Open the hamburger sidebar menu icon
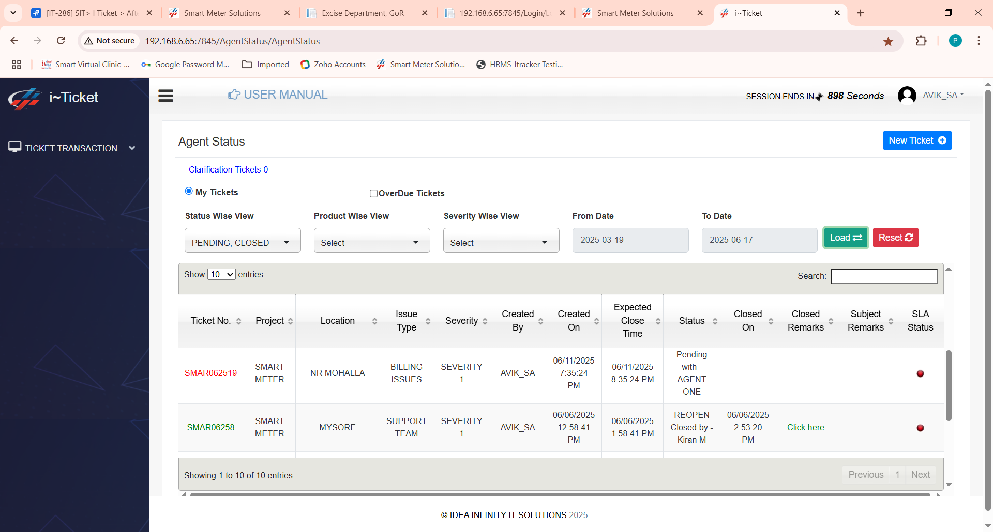Viewport: 993px width, 532px height. [x=165, y=96]
